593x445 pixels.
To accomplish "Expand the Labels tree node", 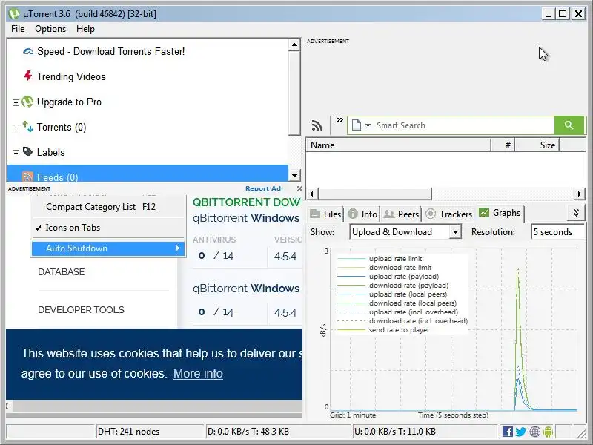I will coord(16,153).
